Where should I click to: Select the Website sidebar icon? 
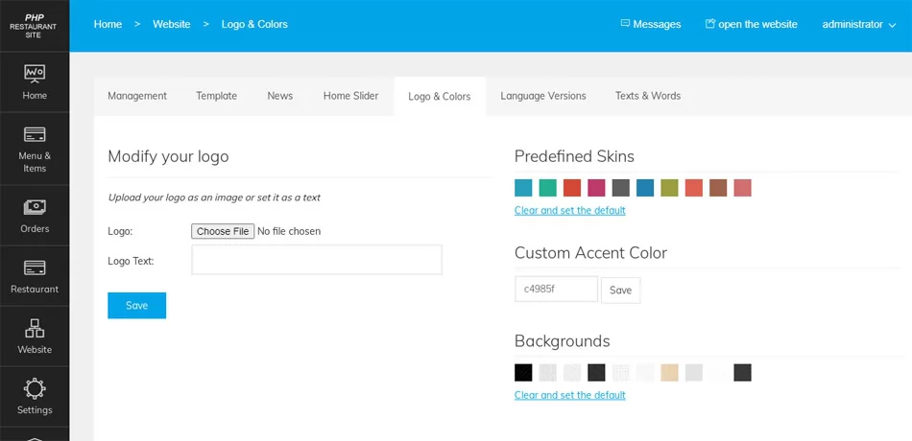(x=35, y=328)
